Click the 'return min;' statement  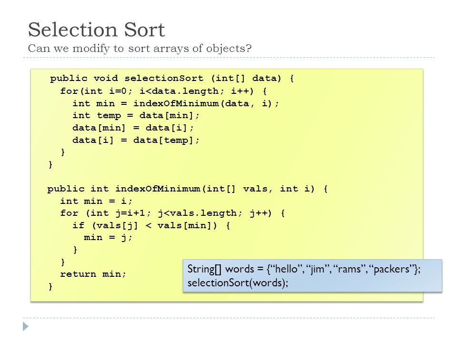coord(93,274)
